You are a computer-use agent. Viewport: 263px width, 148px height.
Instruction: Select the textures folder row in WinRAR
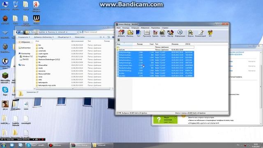click(x=155, y=50)
